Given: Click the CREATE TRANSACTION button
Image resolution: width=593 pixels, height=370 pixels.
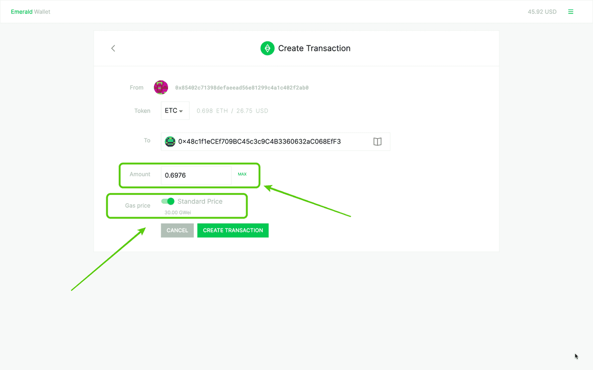Looking at the screenshot, I should pos(233,230).
